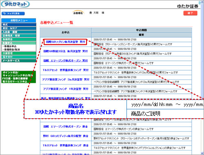Open the アジア製造業ファンド 1年決算型 買付 link
204x155 pixels.
pos(66,89)
